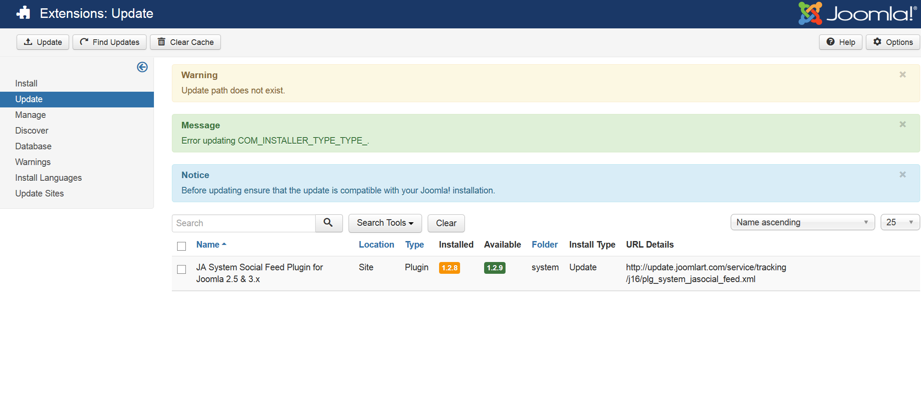Screen dimensions: 921x393
Task: Select all extensions with header checkbox
Action: coord(181,246)
